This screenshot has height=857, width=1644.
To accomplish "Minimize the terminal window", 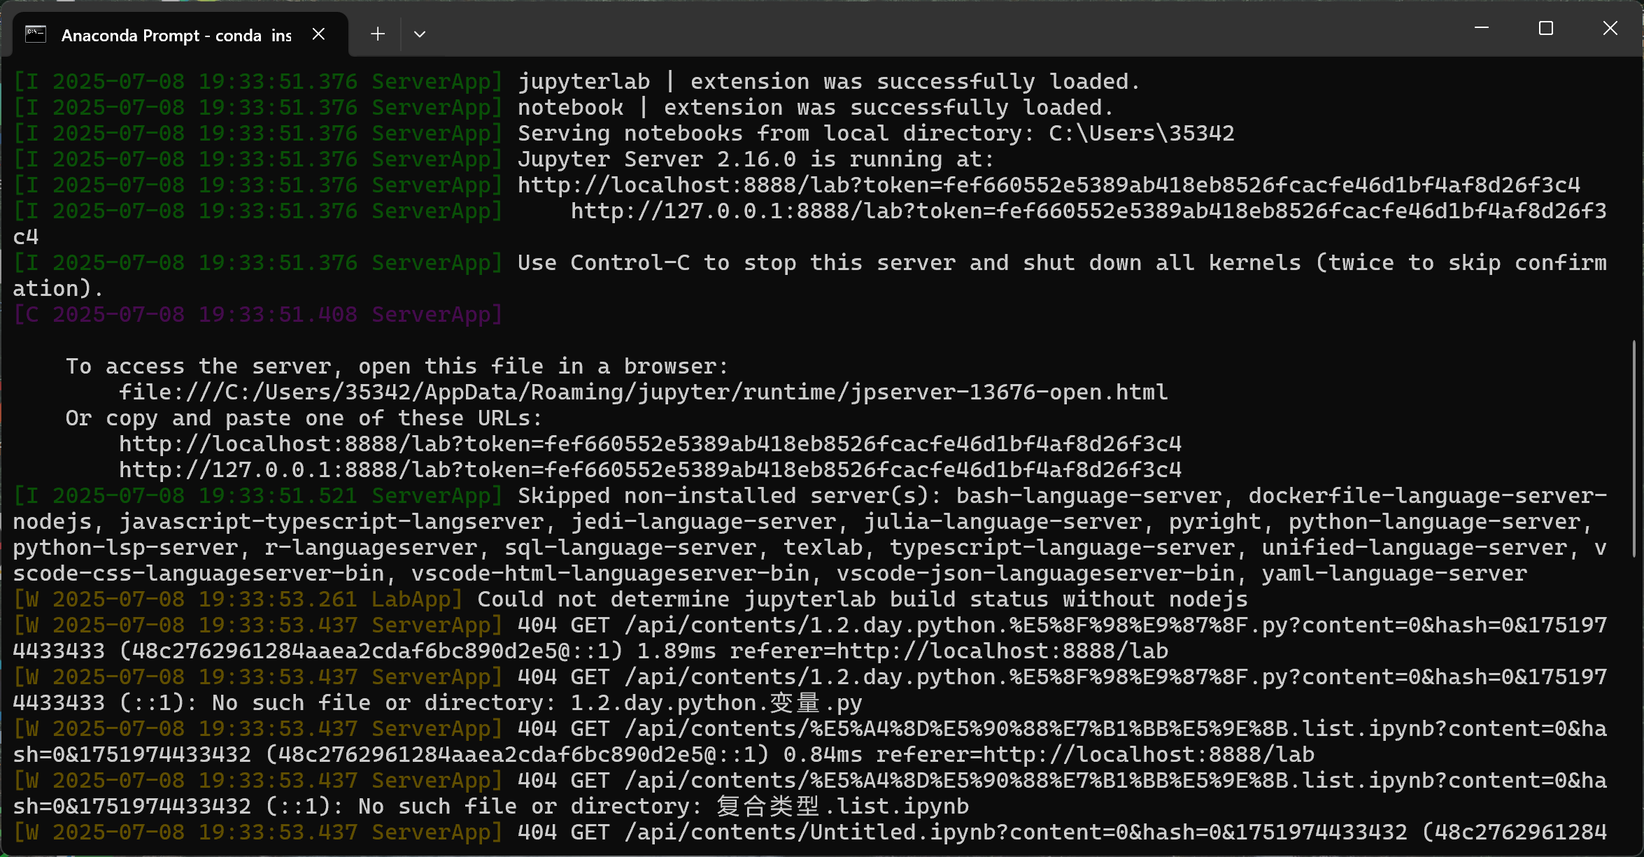I will coord(1482,28).
